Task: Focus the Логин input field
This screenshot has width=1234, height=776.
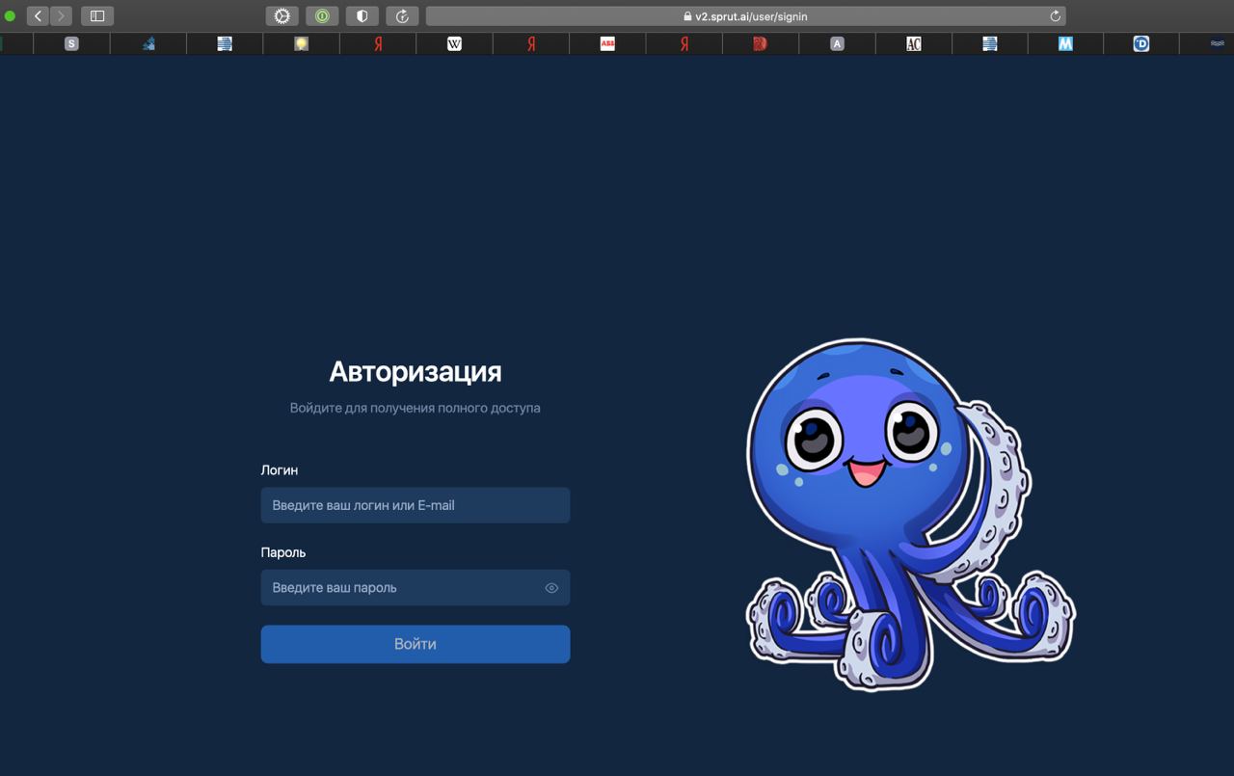Action: [416, 505]
